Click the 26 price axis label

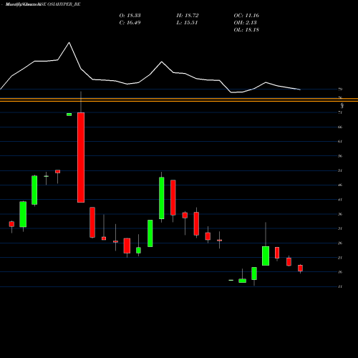(x=340, y=243)
